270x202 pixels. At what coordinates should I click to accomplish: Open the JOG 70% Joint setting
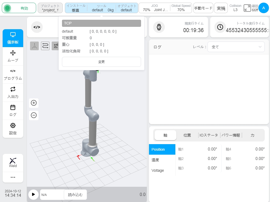click(155, 8)
